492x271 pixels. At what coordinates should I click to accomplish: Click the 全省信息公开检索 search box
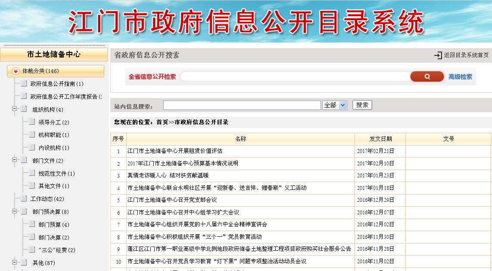click(295, 76)
